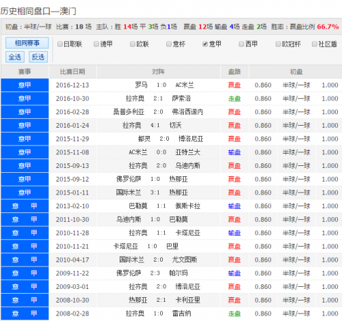Click the 历史相同盘口—澳门 heading
The image size is (342, 321).
coord(38,11)
